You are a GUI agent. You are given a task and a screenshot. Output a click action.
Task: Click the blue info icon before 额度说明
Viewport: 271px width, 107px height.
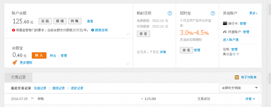(92, 30)
